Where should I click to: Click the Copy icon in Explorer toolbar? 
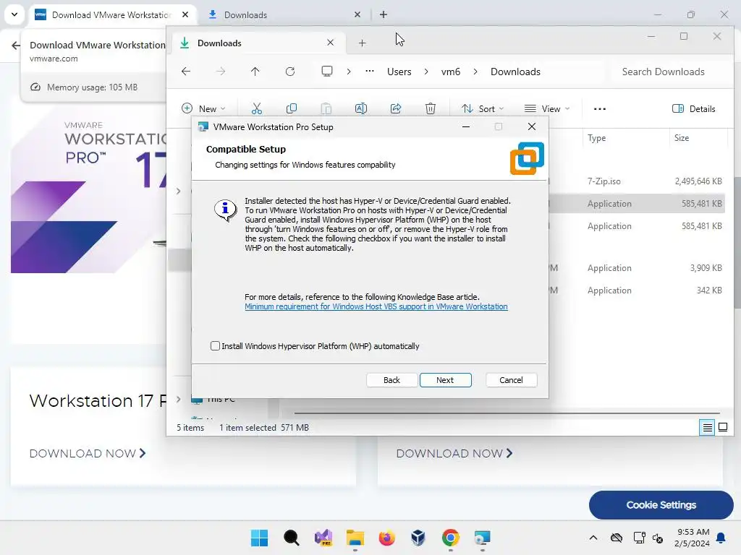click(x=292, y=109)
